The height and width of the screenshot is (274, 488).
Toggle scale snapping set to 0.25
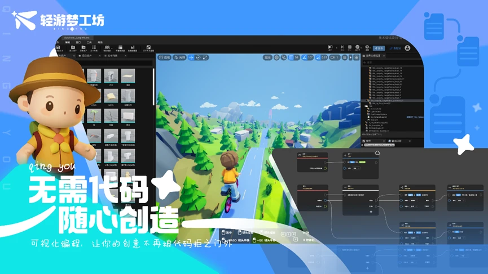click(322, 57)
